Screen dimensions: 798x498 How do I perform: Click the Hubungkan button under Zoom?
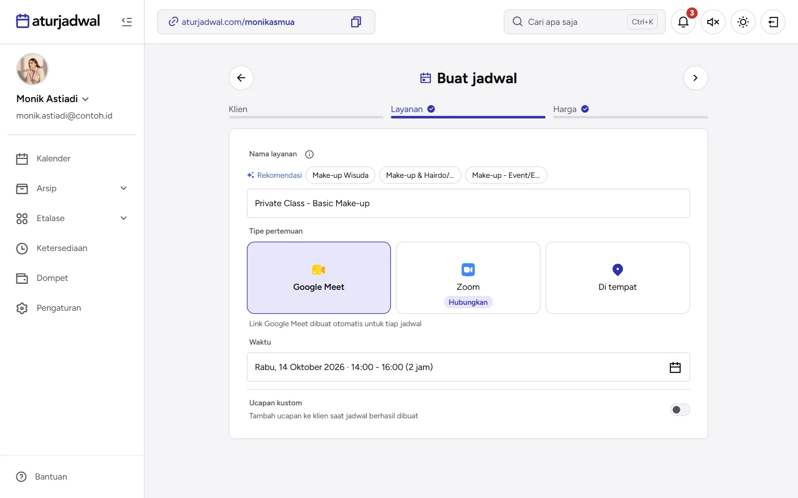click(x=468, y=302)
